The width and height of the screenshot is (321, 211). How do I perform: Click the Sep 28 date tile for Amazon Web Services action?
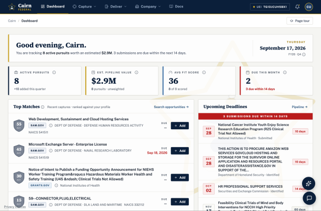[208, 161]
